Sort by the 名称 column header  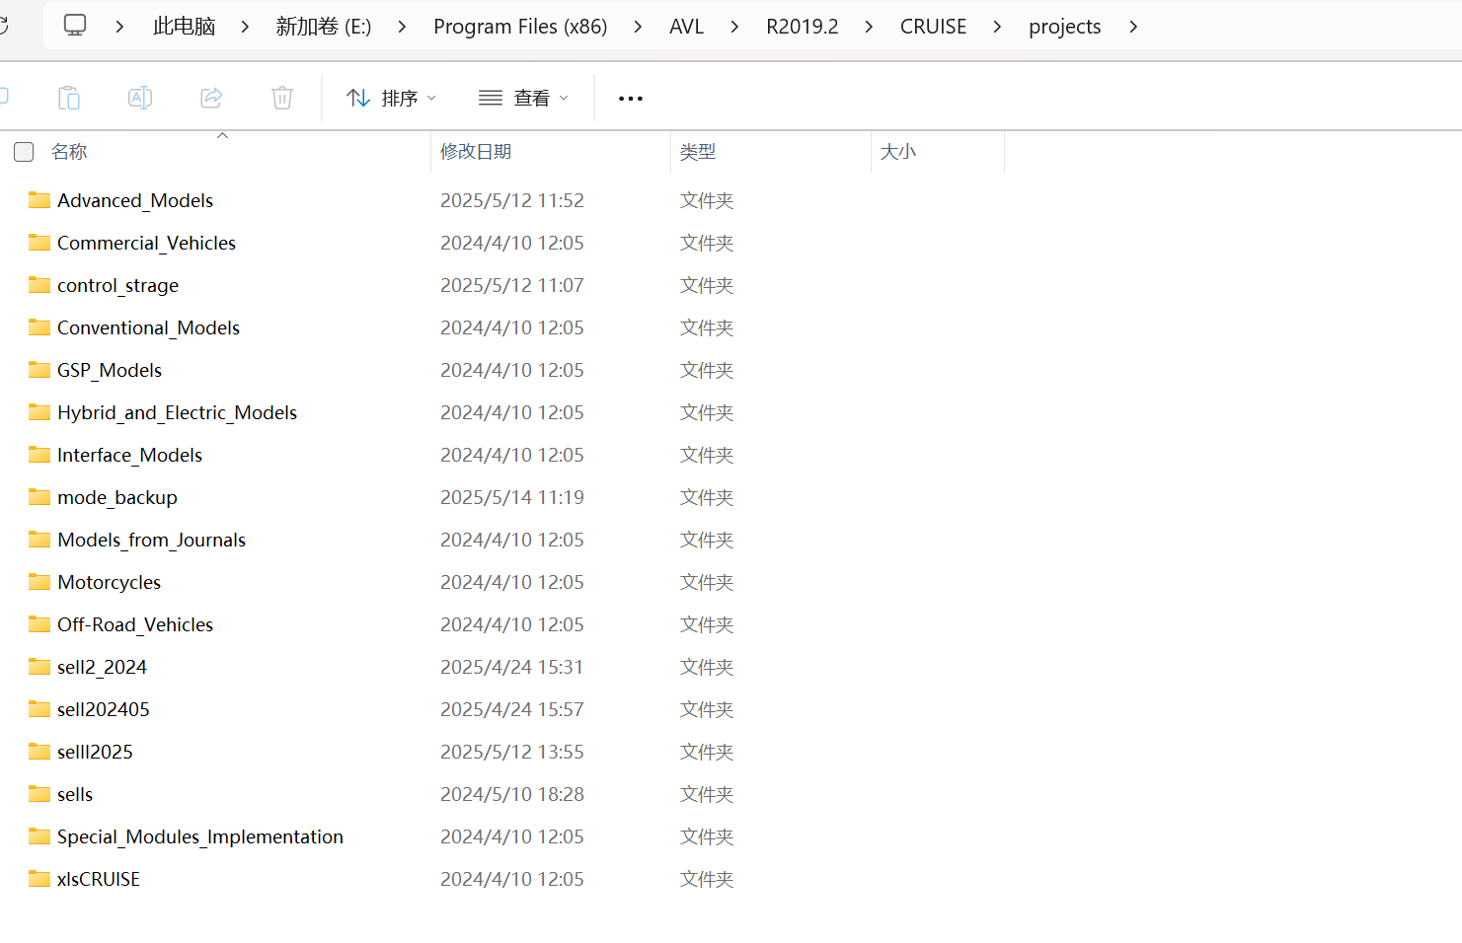tap(69, 152)
